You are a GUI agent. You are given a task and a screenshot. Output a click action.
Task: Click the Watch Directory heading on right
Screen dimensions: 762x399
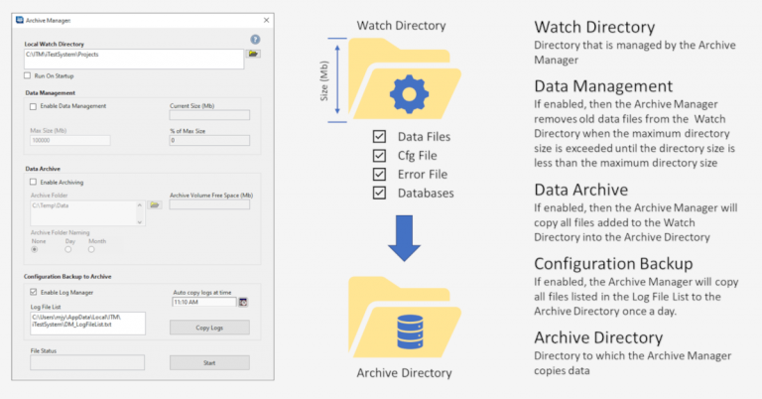click(594, 27)
